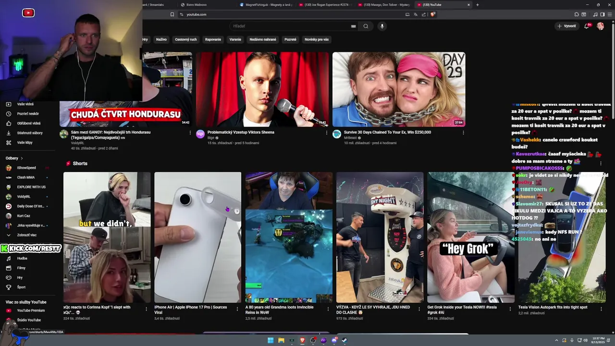Play the Problematický Vzestup Viktora Sheena thumbnail
Image resolution: width=615 pixels, height=346 pixels.
[262, 89]
